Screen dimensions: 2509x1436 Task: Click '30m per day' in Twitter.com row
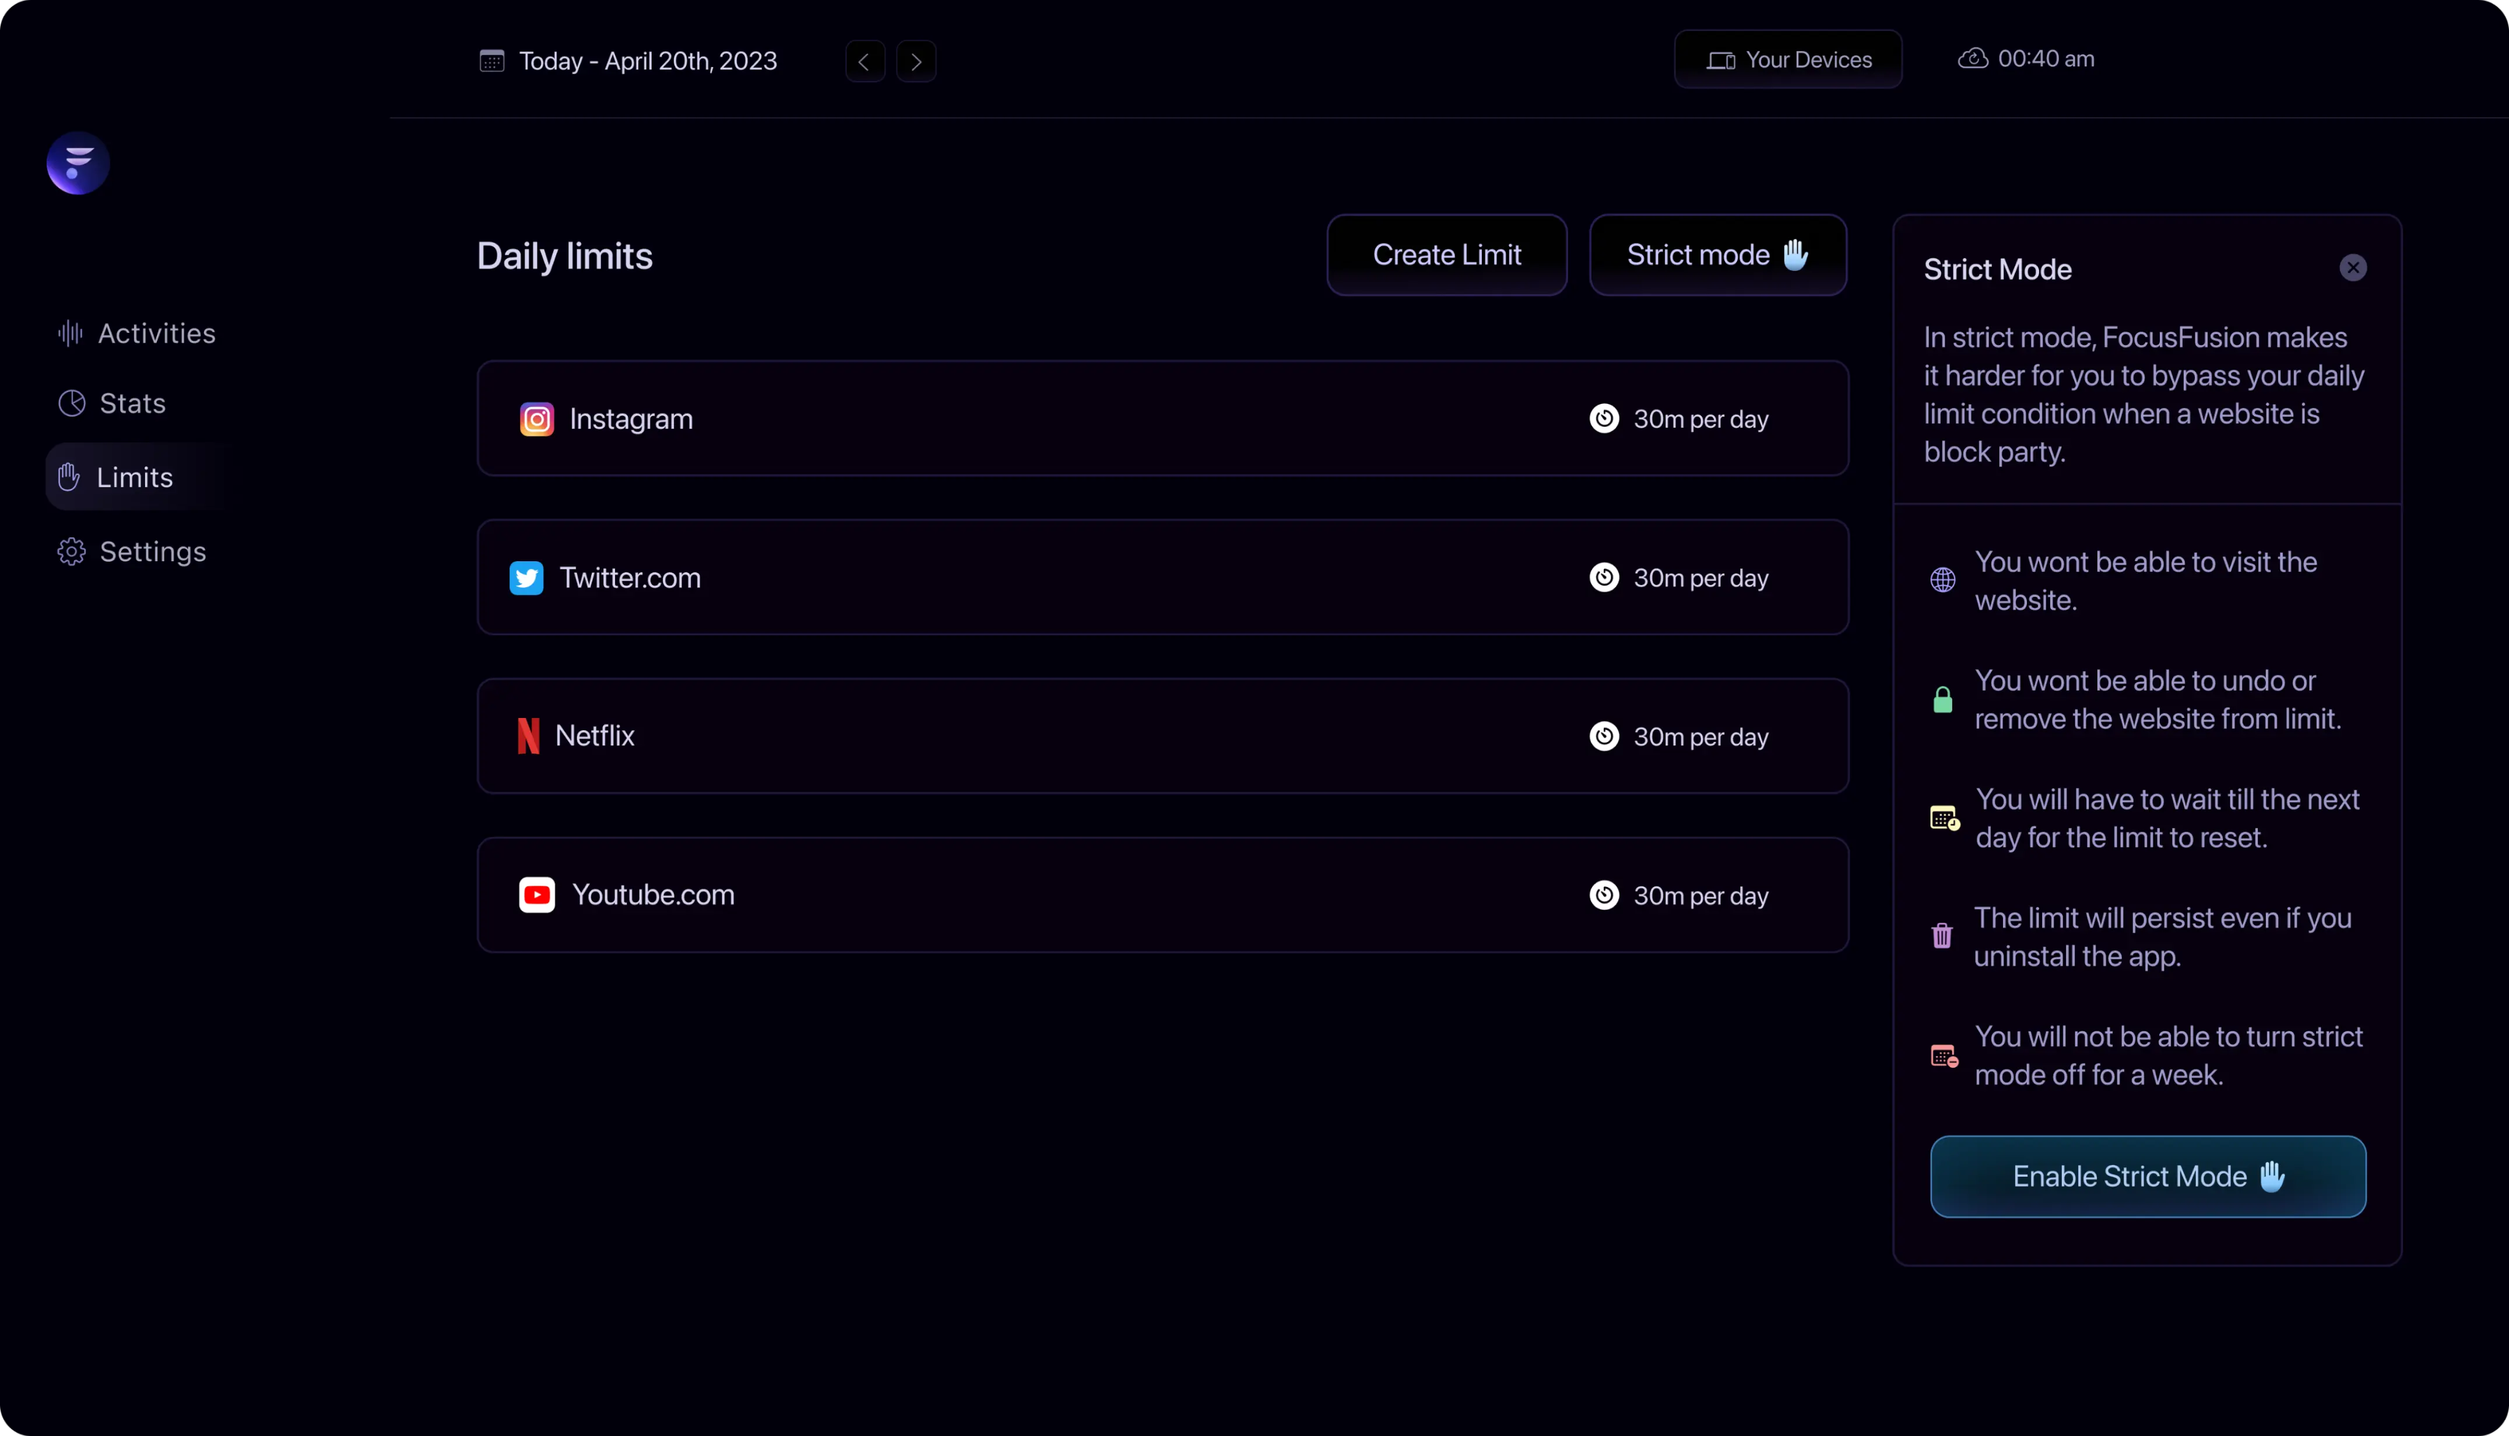coord(1700,578)
